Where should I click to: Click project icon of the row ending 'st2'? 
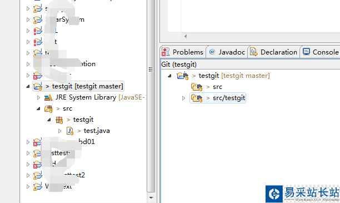(x=38, y=175)
